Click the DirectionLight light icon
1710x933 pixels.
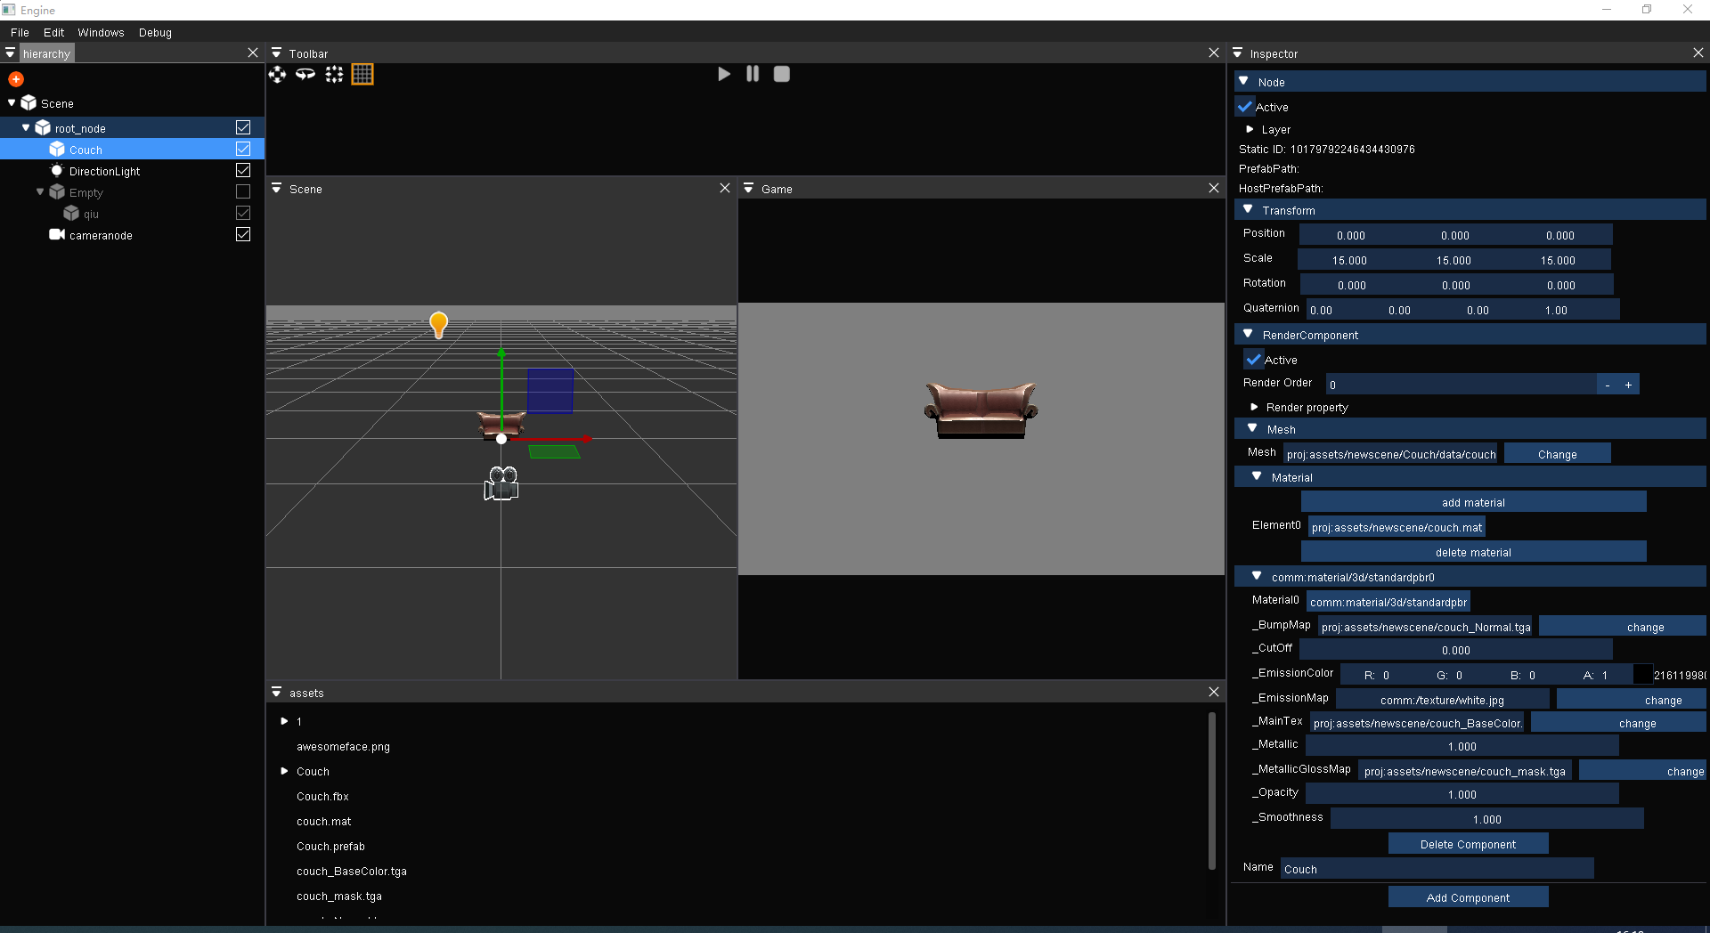57,171
